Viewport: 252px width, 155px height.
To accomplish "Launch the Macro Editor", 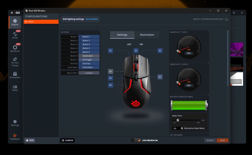I will coord(89,73).
